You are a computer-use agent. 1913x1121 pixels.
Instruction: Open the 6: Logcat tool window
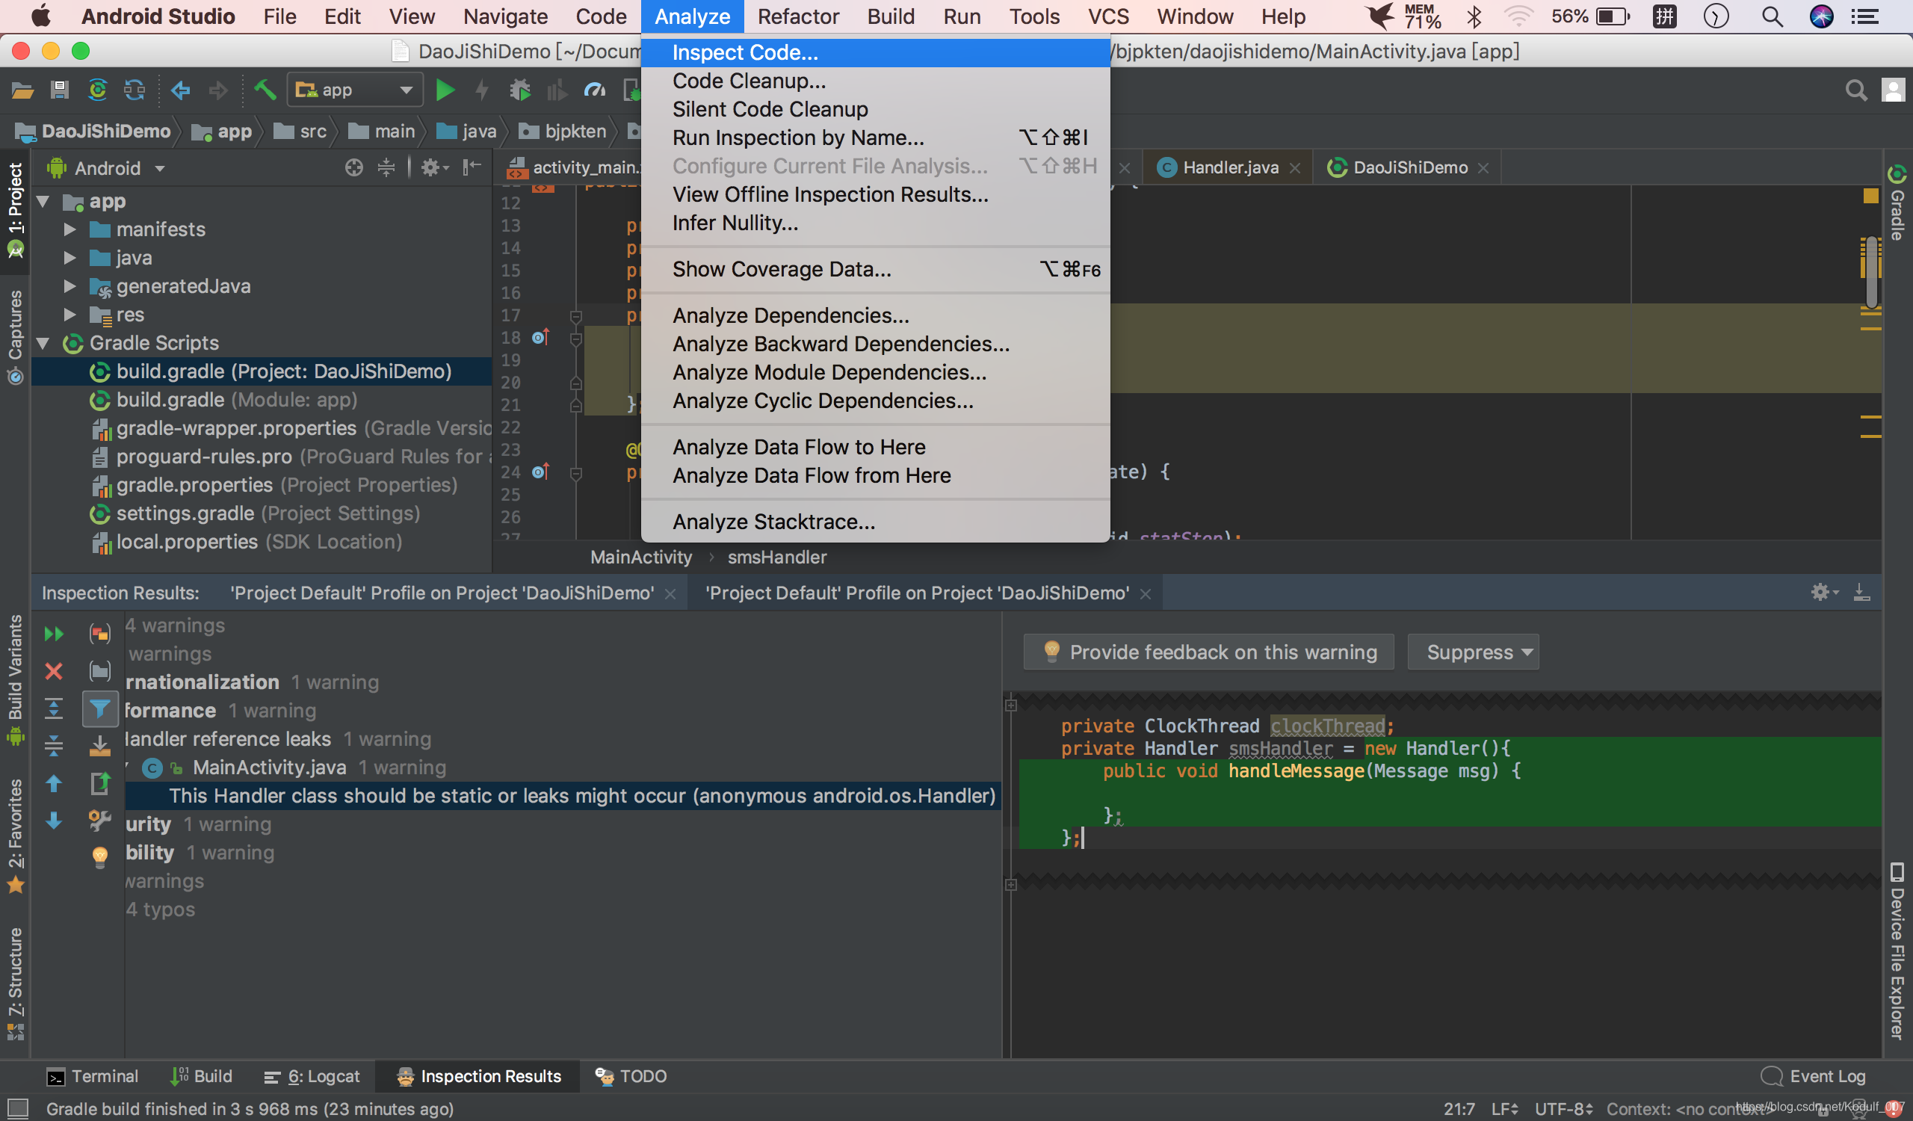pos(312,1076)
